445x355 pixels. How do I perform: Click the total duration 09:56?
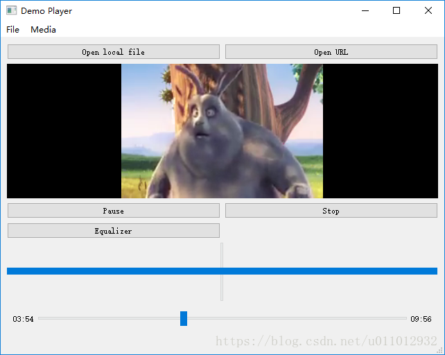pos(421,319)
